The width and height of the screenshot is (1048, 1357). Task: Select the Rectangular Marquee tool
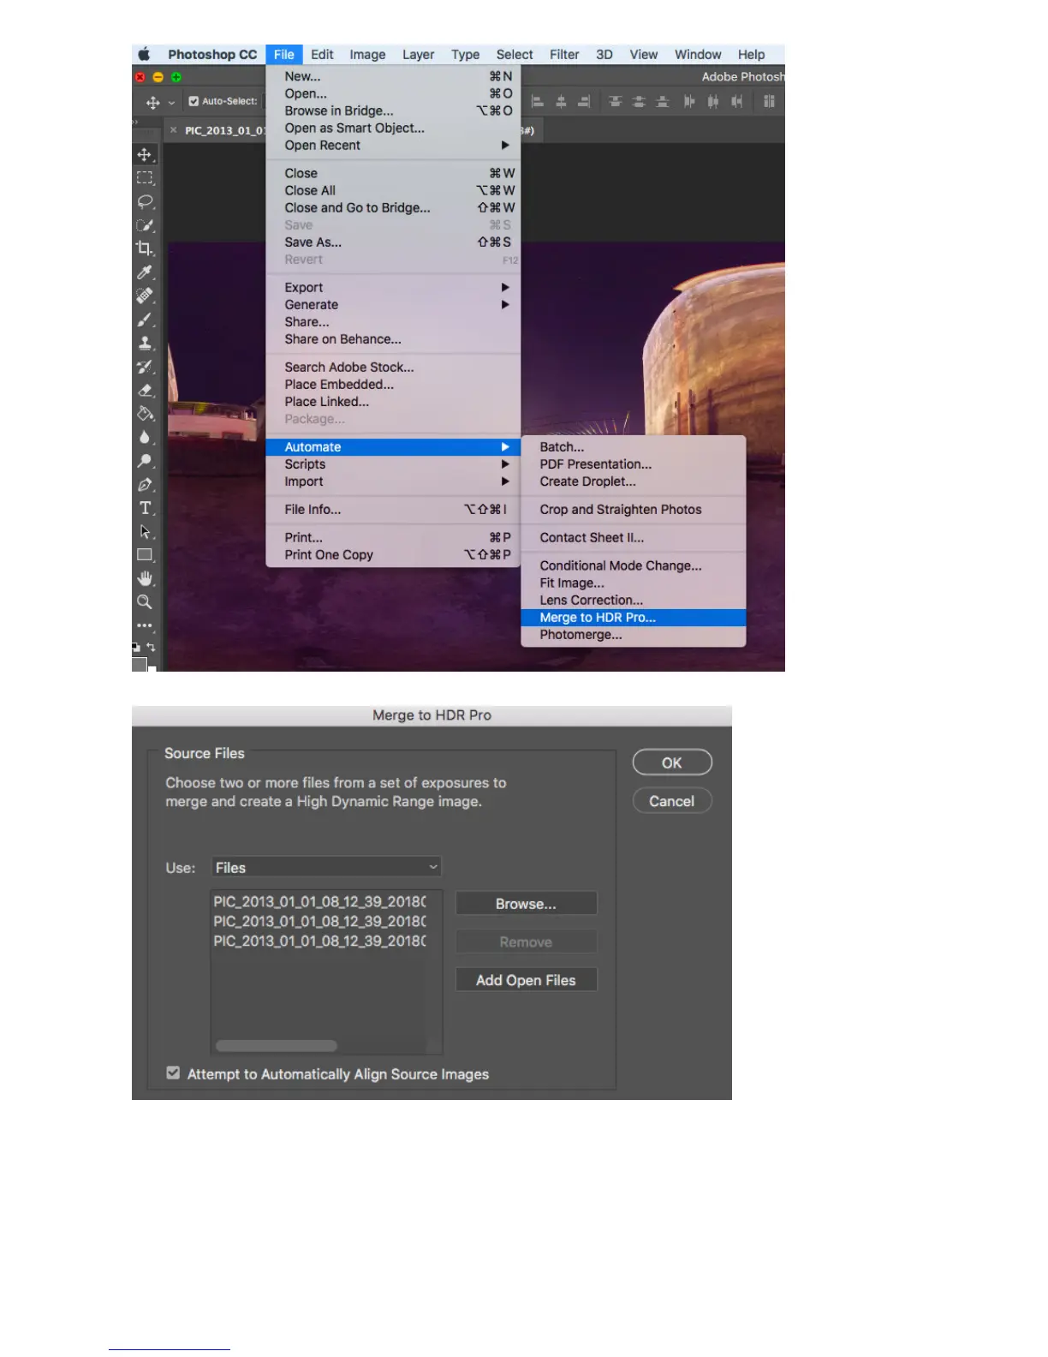pyautogui.click(x=145, y=178)
